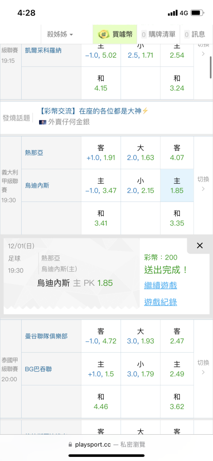Open BG巴吞聯 team link
Image resolution: width=213 pixels, height=461 pixels.
[x=39, y=369]
